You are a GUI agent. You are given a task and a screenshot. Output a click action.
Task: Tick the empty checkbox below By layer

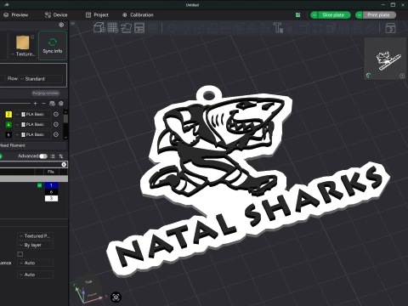[x=20, y=254]
